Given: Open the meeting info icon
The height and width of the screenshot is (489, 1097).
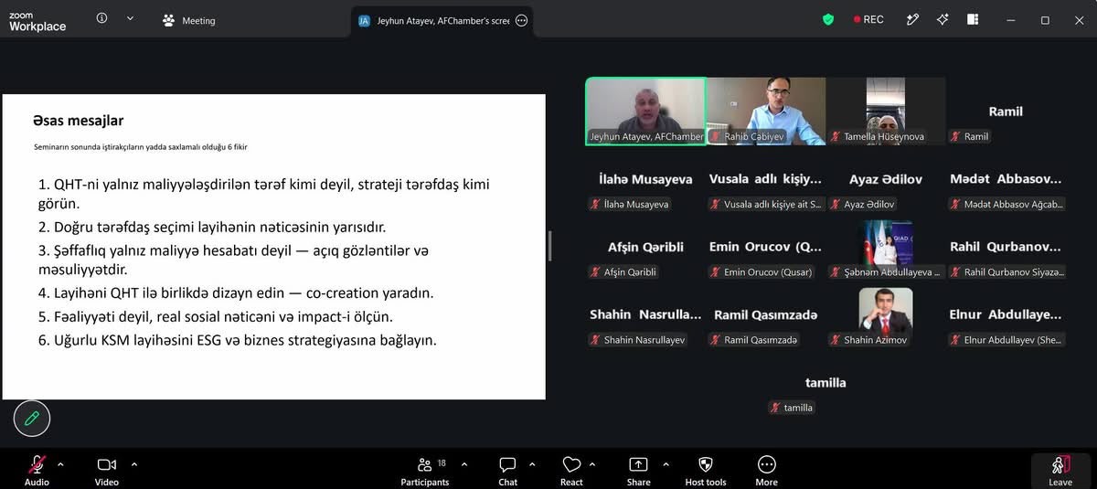Looking at the screenshot, I should tap(102, 18).
